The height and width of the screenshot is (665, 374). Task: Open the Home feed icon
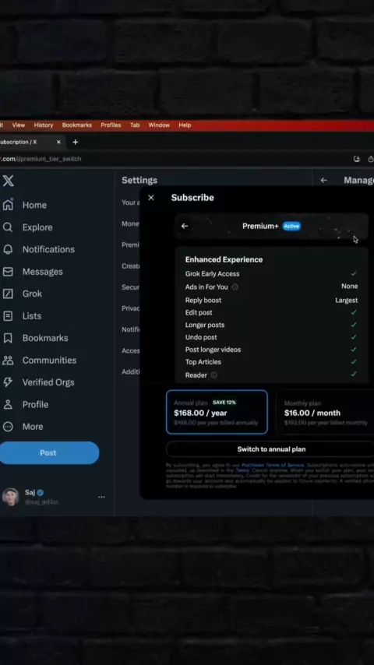click(x=8, y=205)
